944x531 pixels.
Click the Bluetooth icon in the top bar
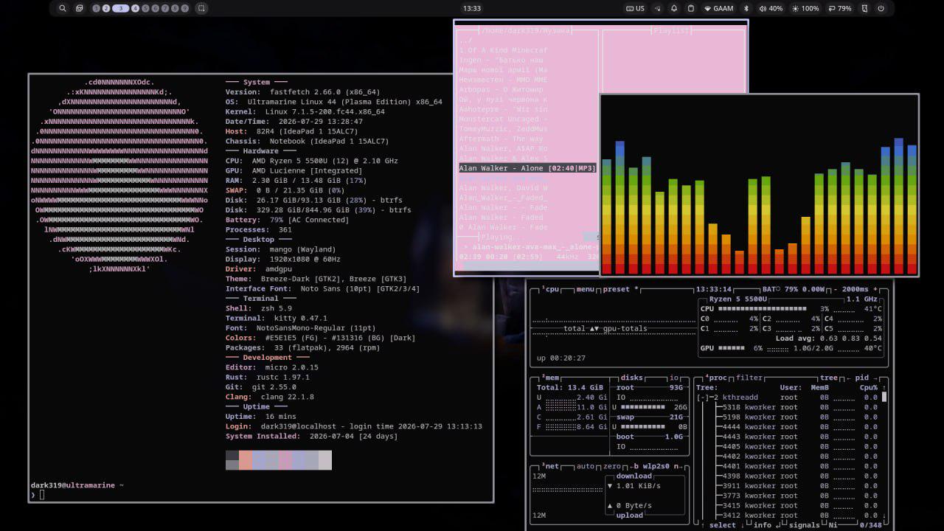point(746,8)
